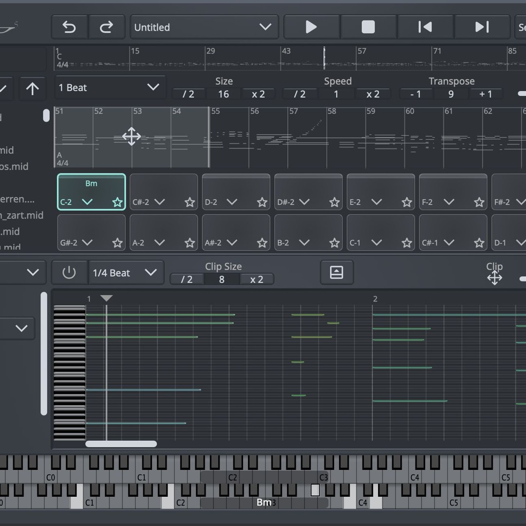Click x2 to double the Size value
The height and width of the screenshot is (526, 526).
pyautogui.click(x=258, y=94)
